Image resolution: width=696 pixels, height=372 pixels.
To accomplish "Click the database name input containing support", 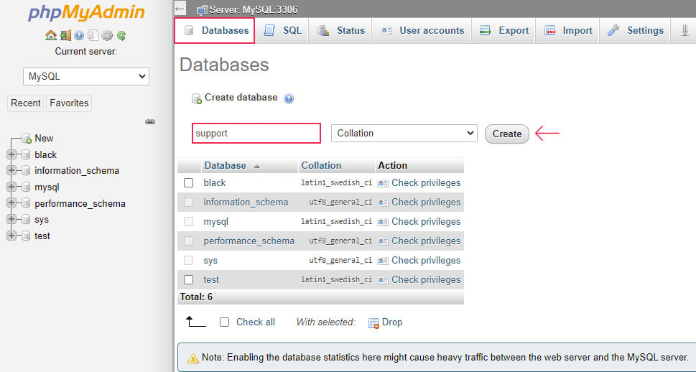I will tap(256, 133).
